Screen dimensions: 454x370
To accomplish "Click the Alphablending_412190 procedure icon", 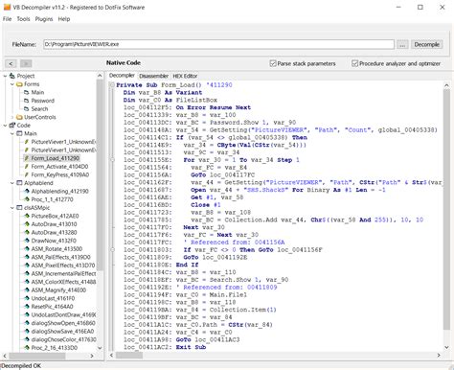I will [27, 191].
